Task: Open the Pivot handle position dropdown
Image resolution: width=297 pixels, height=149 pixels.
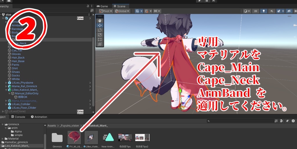Action: (x=106, y=11)
